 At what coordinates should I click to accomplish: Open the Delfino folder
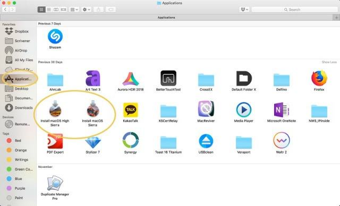(282, 80)
